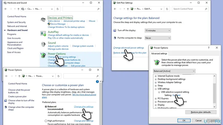Open User Accounts category
Image resolution: width=223 pixels, height=125 pixels.
point(14,38)
